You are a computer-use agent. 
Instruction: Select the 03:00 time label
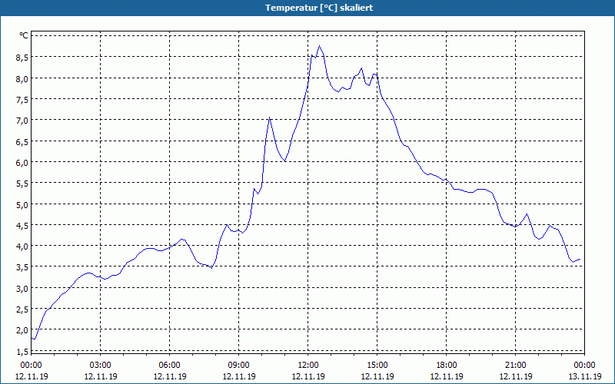pyautogui.click(x=101, y=366)
